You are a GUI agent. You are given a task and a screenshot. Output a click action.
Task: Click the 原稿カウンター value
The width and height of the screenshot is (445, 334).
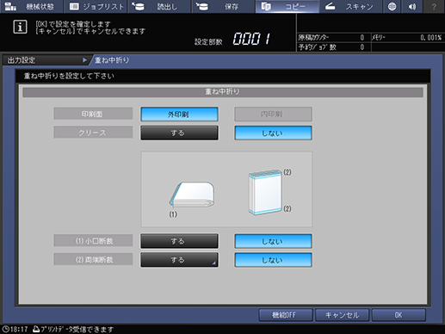pos(362,37)
